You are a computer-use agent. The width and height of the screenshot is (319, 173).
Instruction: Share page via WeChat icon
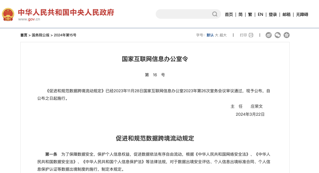(277, 35)
